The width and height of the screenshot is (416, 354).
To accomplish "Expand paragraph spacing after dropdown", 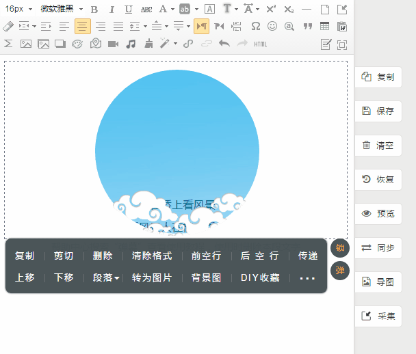I will point(188,26).
